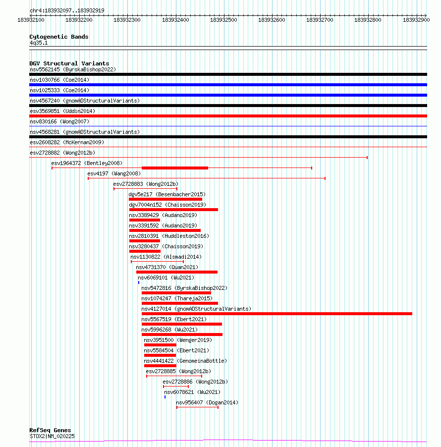441x447 pixels.
Task: Click nsv2810391 (Huddleston2016) label
Action: tap(169, 236)
